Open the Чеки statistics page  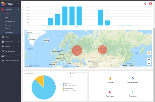(x=6, y=17)
